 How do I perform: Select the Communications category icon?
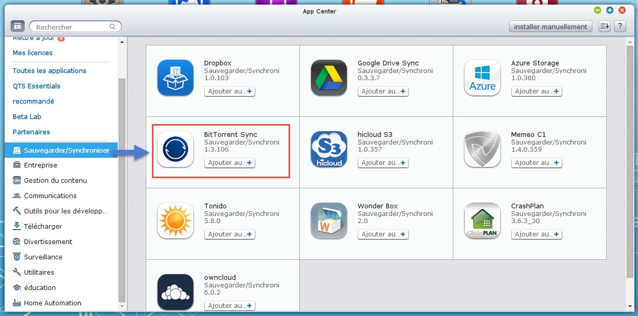pos(17,196)
